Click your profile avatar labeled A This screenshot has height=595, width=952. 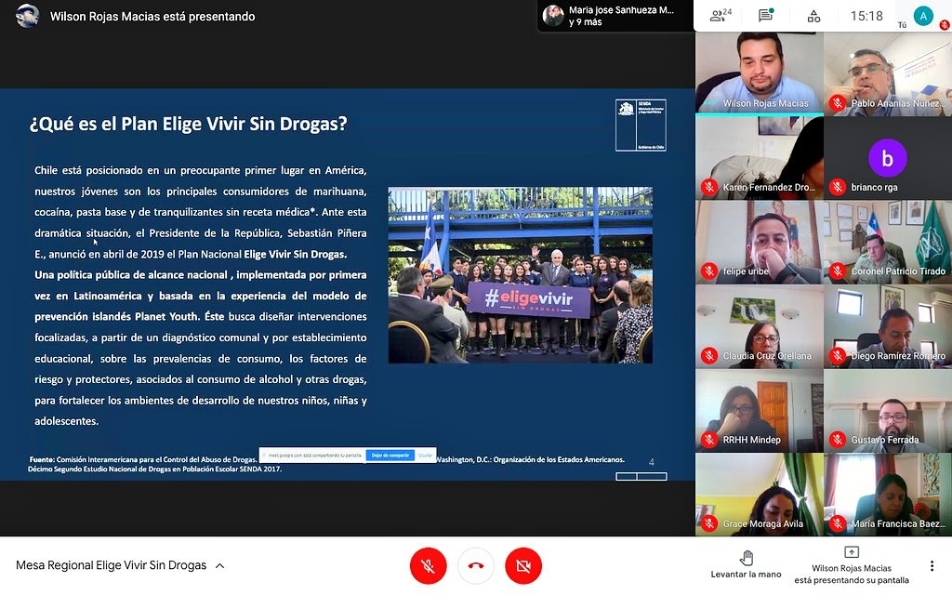[x=923, y=16]
